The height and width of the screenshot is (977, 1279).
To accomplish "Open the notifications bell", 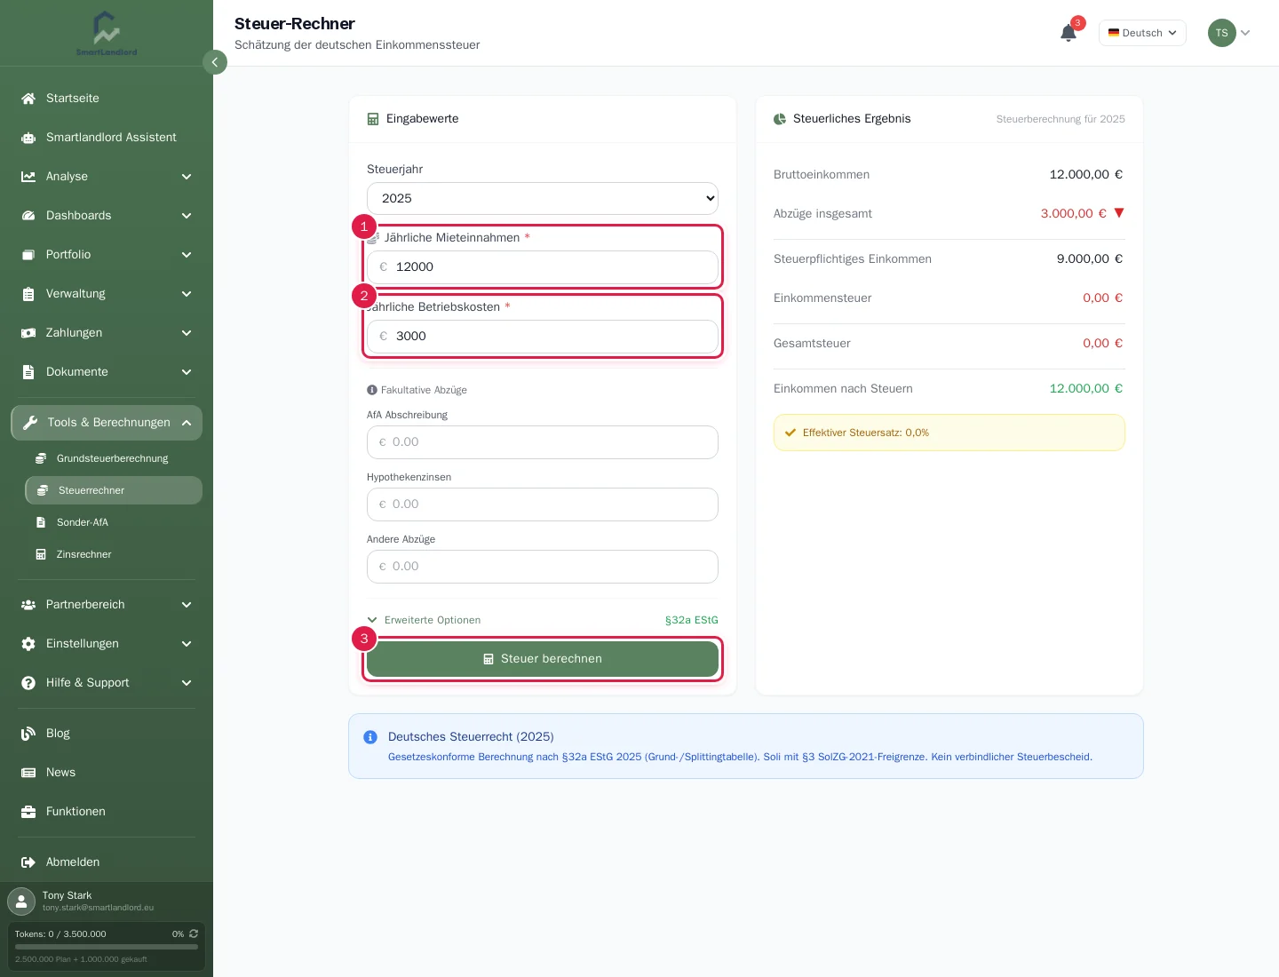I will (x=1068, y=33).
